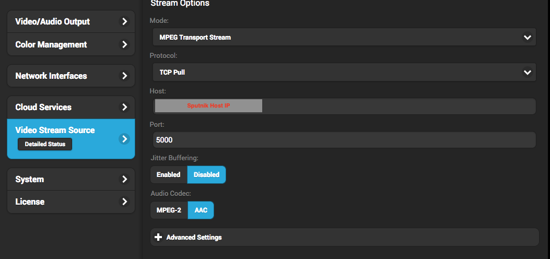550x259 pixels.
Task: Choose MPEG-2 audio codec
Action: tap(169, 210)
